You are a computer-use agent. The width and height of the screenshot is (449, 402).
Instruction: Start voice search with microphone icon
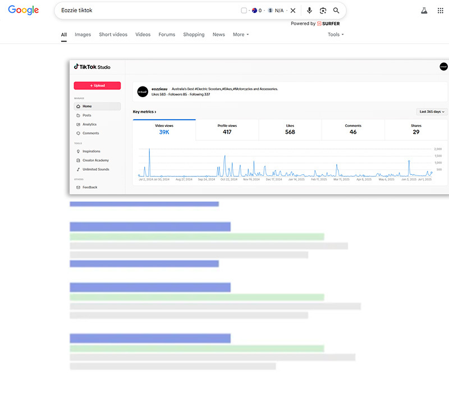point(309,11)
